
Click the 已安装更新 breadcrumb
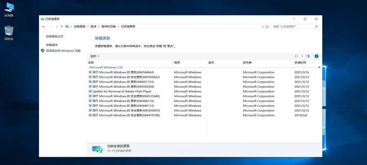coord(128,27)
